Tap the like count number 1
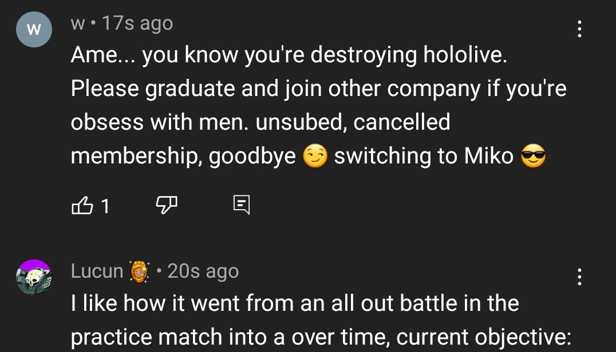The image size is (616, 352). click(105, 205)
